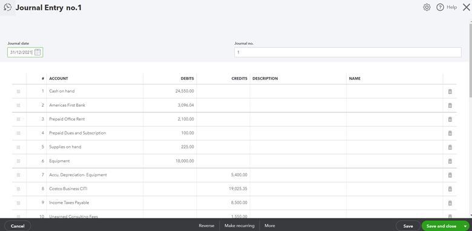The image size is (472, 231).
Task: Click the Costco Business CITI debits cell
Action: [170, 189]
